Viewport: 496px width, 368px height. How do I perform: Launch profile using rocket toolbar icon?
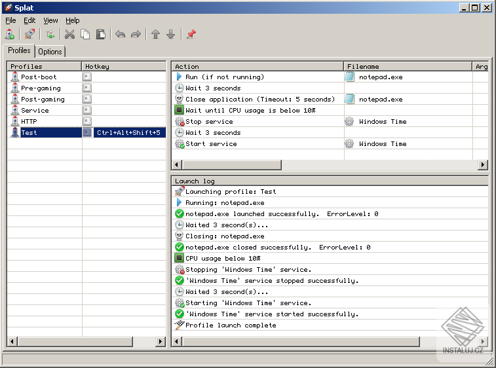click(x=29, y=34)
